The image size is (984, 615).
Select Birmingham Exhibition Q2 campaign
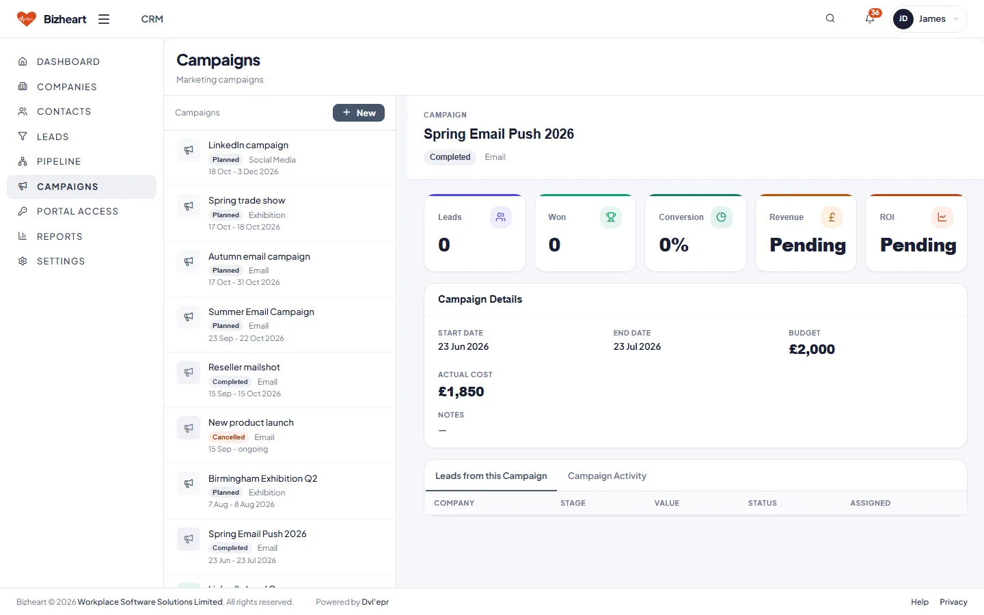pos(279,491)
